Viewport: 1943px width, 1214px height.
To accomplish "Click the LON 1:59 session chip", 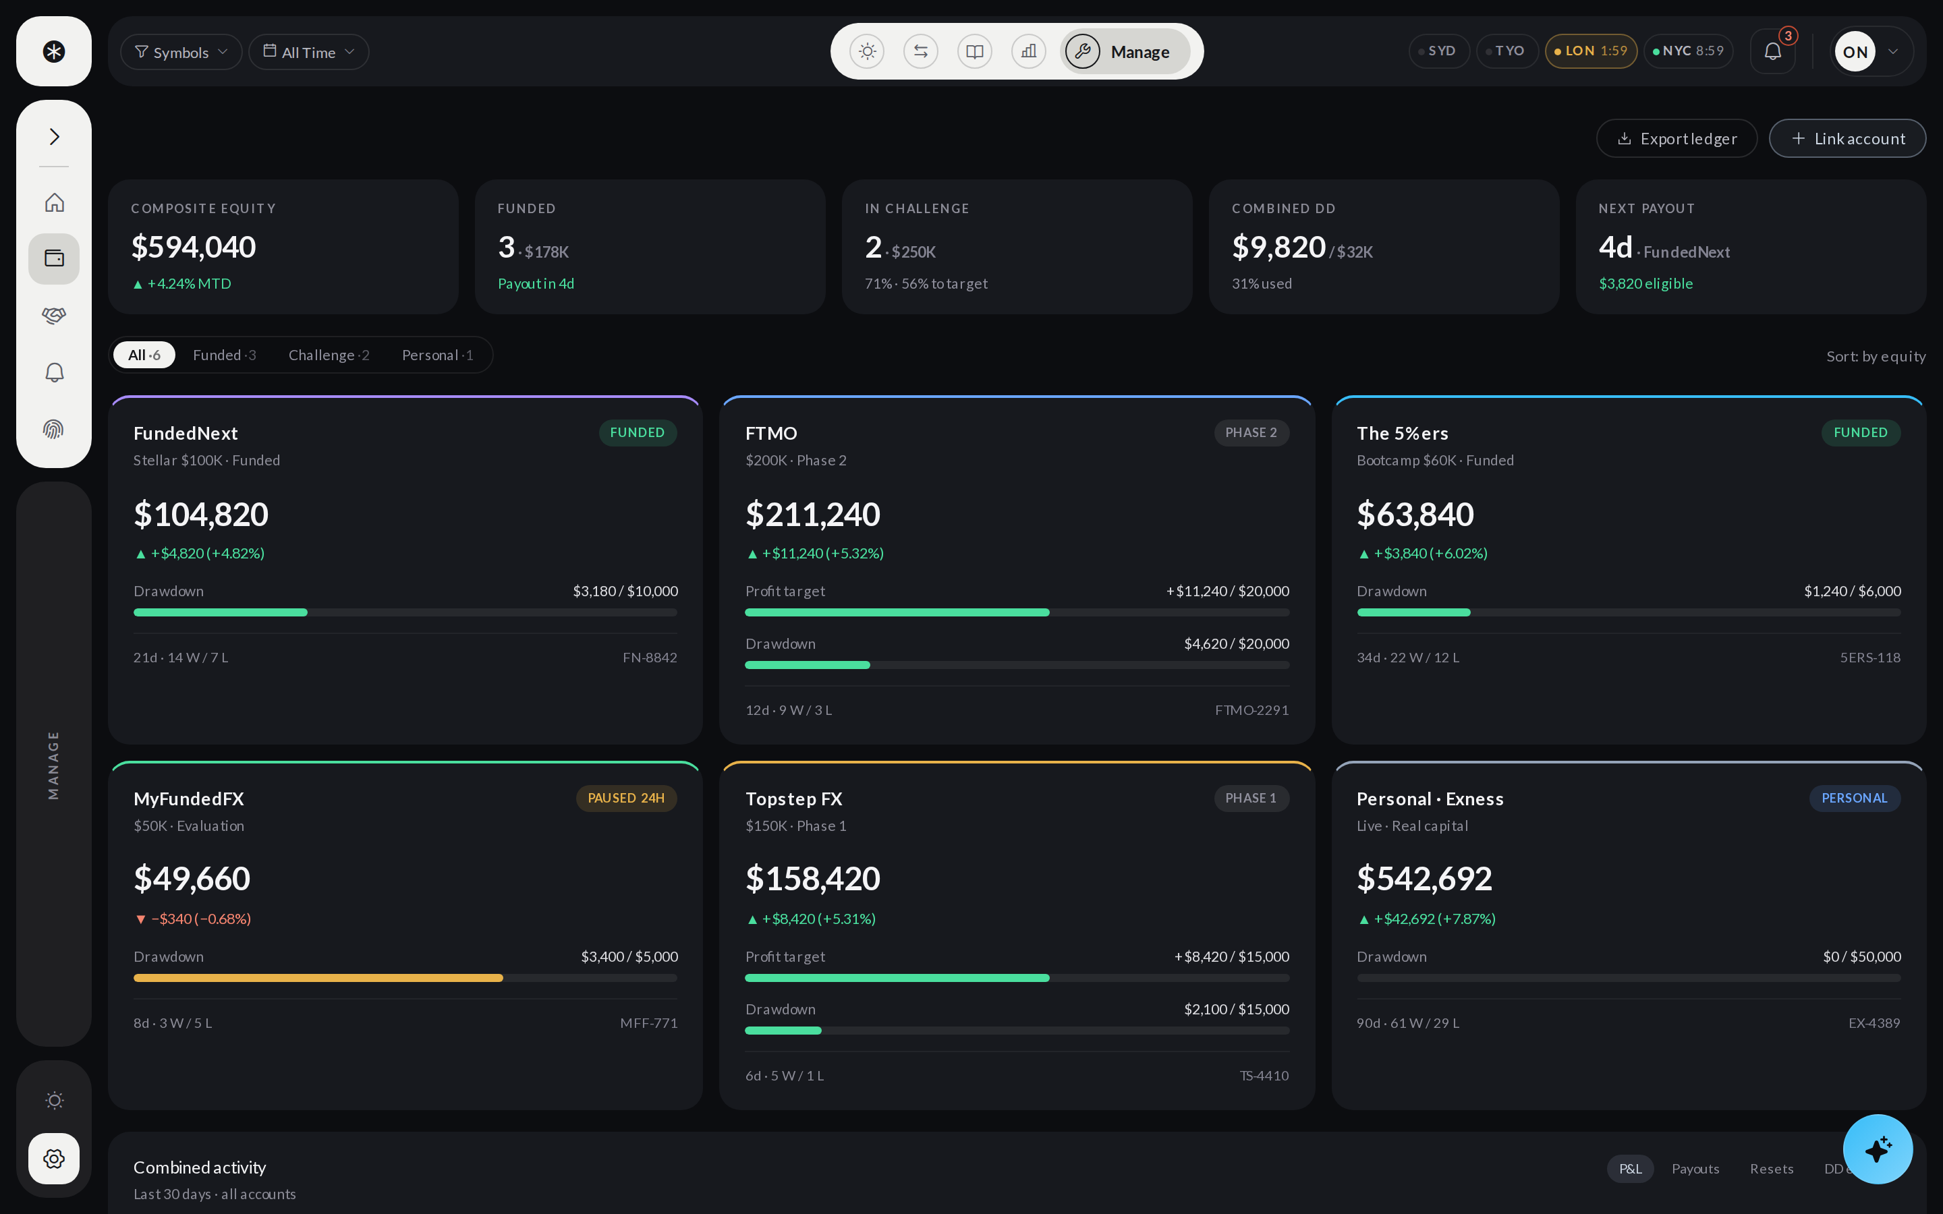I will 1591,51.
